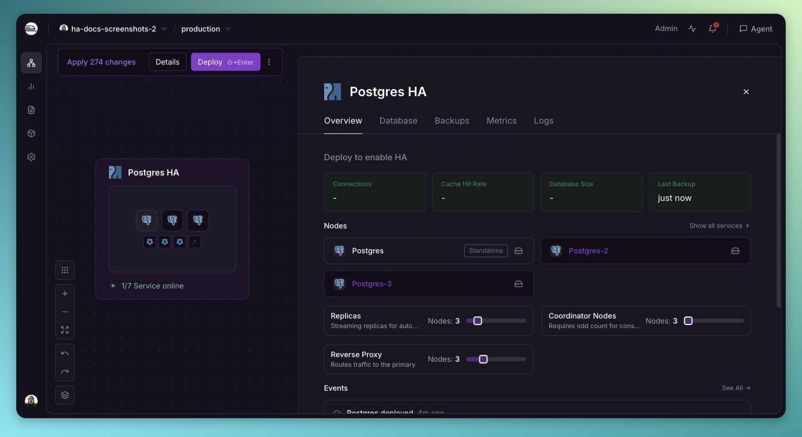Click the Deploy button
Viewport: 802px width, 437px height.
coord(225,62)
